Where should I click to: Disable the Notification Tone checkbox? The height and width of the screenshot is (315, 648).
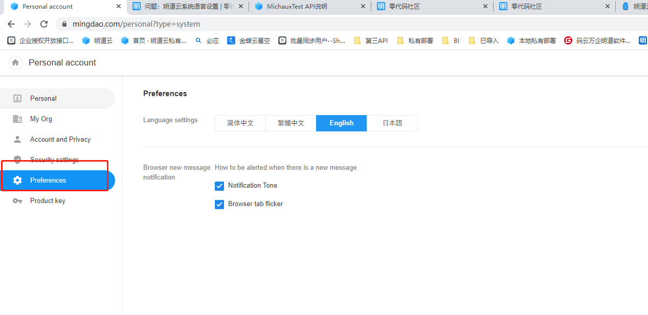click(219, 186)
